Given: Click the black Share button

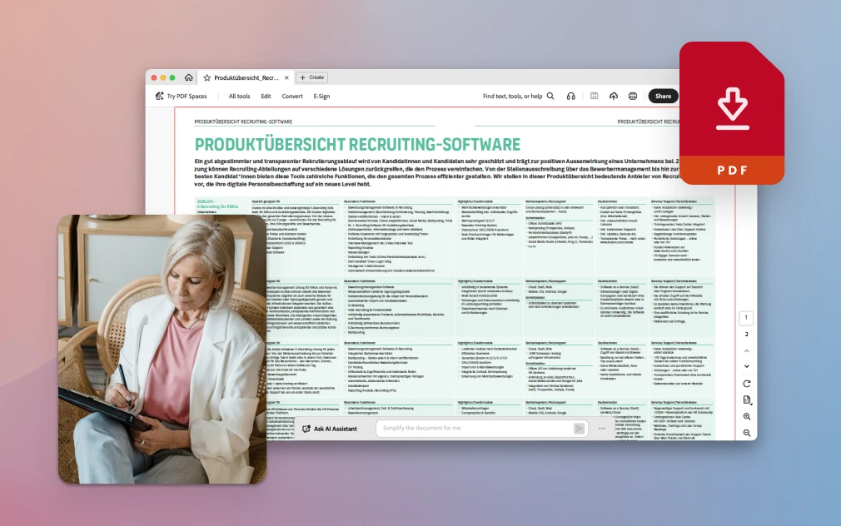Looking at the screenshot, I should tap(663, 96).
